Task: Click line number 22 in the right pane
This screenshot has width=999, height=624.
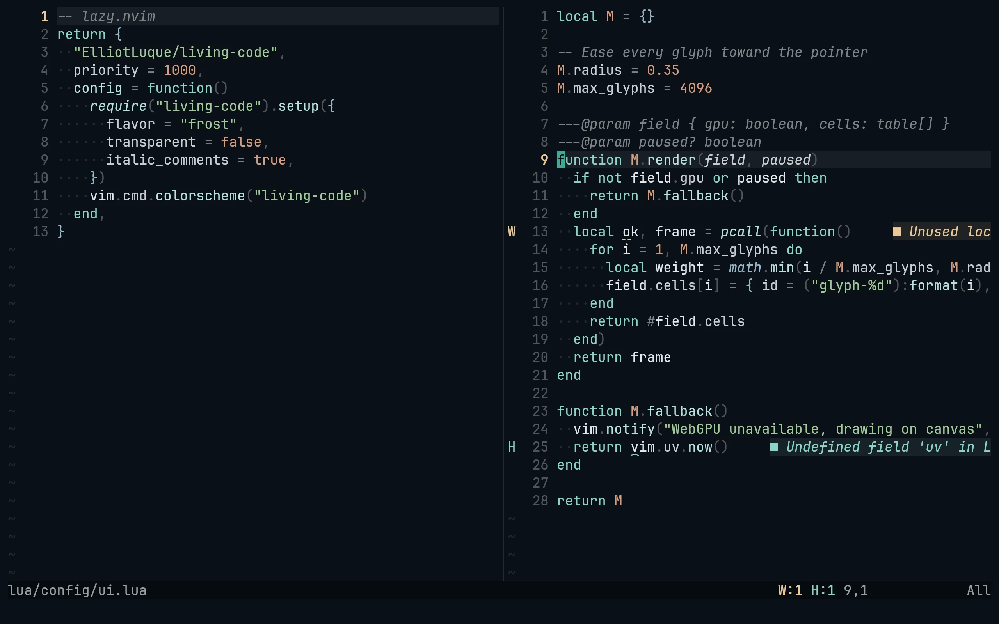Action: pos(540,393)
